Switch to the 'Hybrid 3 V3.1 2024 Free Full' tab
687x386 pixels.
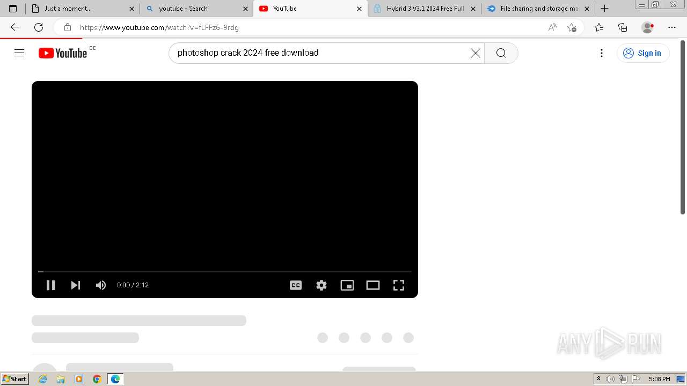tap(425, 9)
